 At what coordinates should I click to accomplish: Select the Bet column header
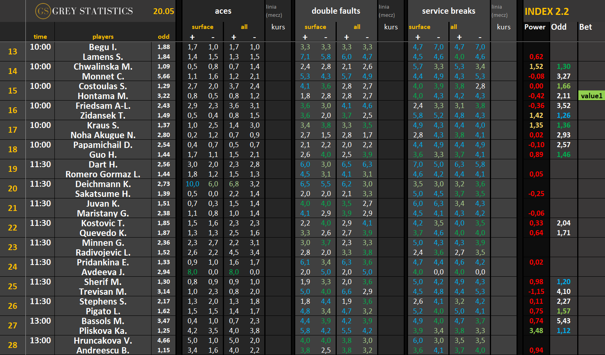tap(585, 27)
